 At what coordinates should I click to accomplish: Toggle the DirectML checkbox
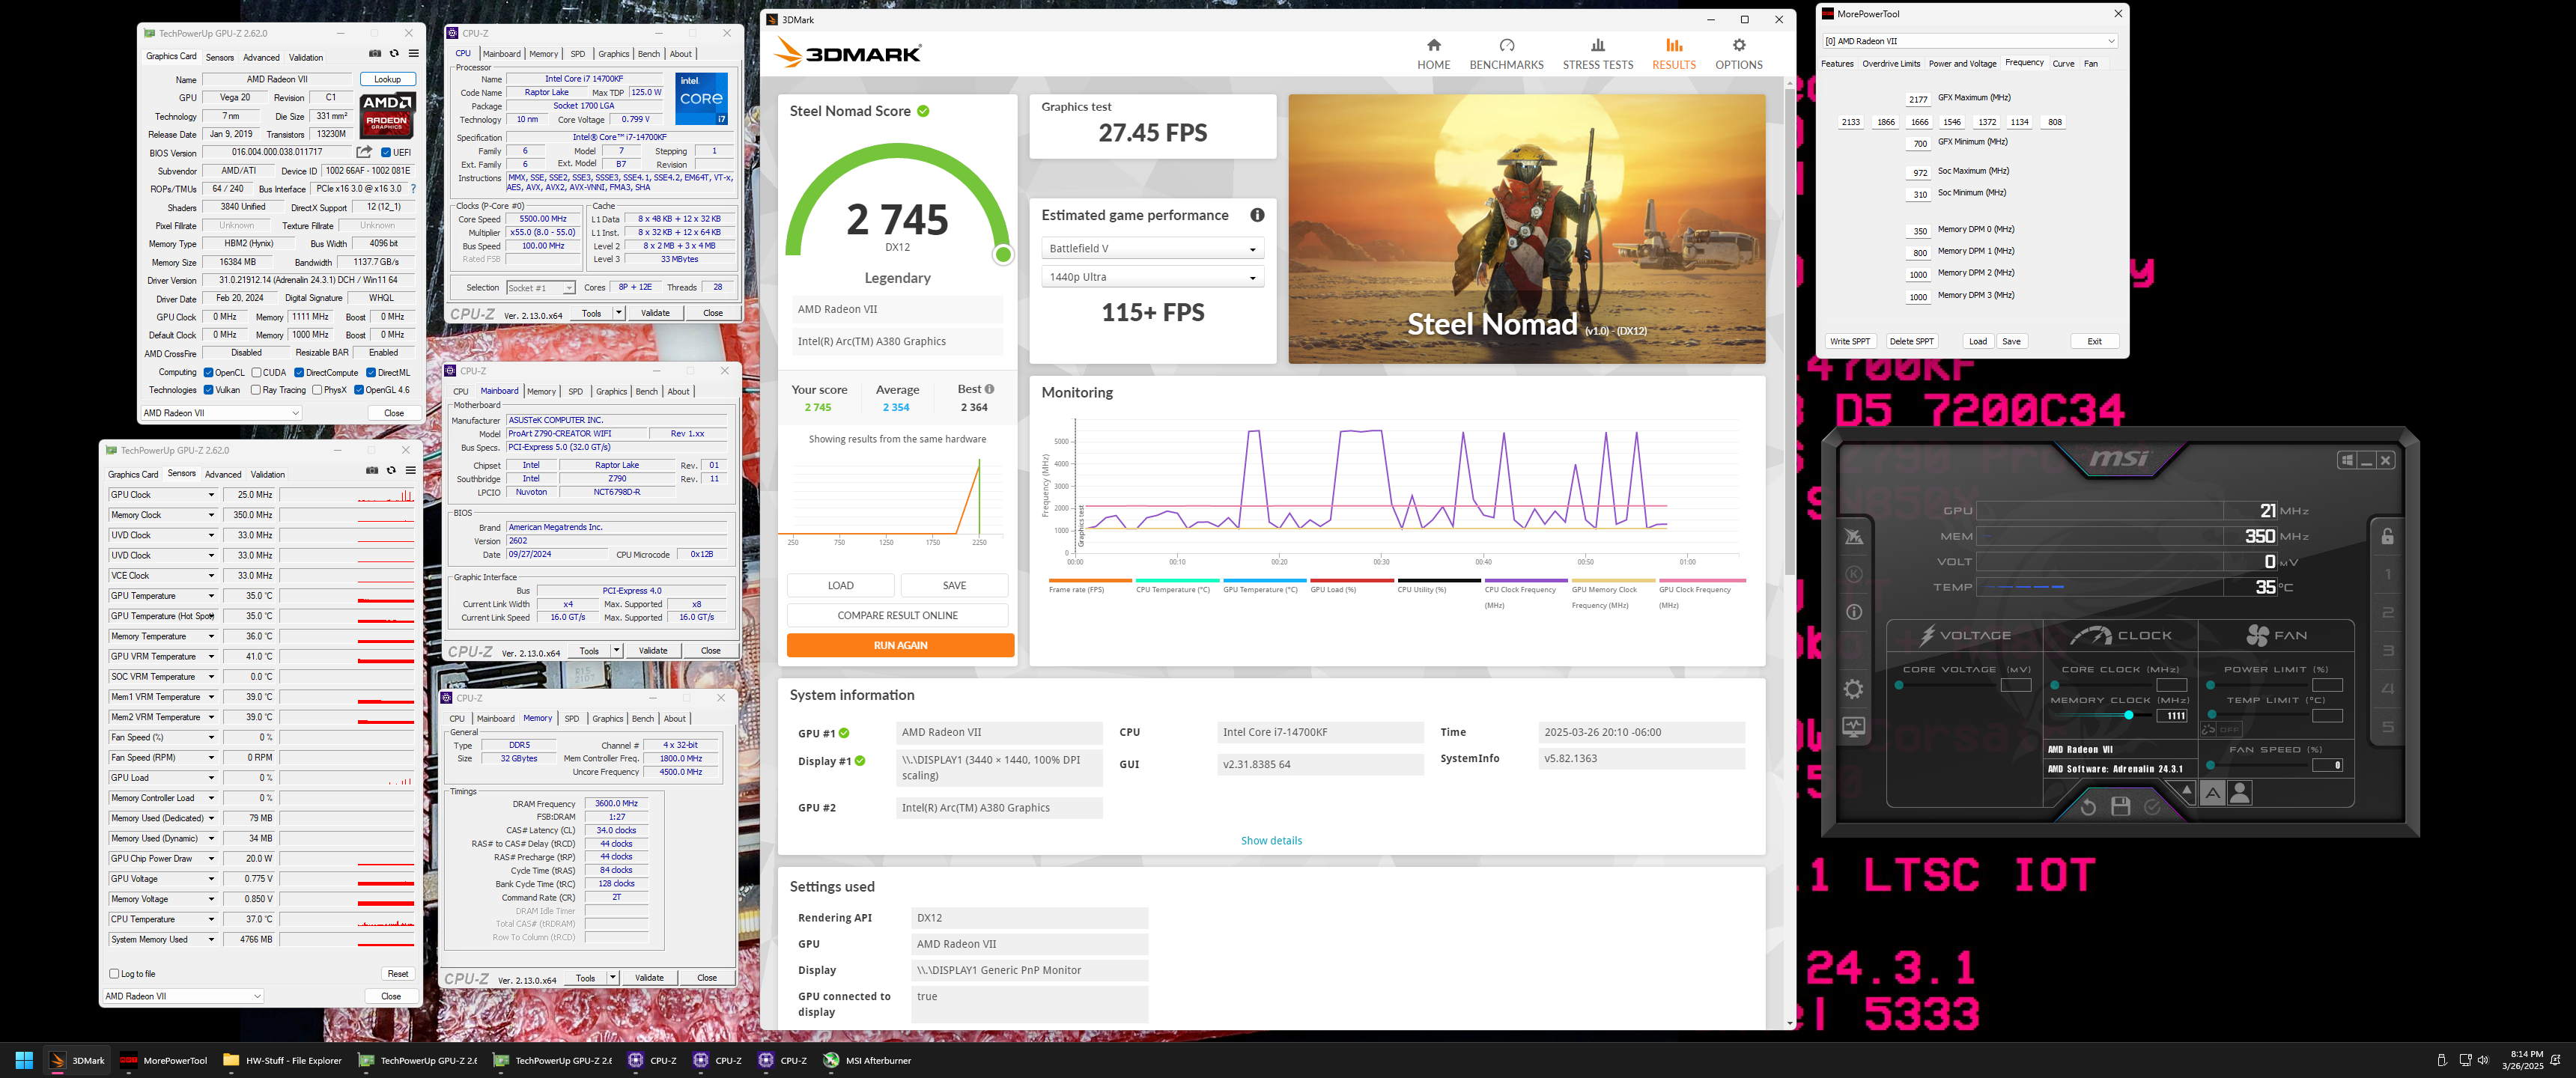pyautogui.click(x=370, y=372)
